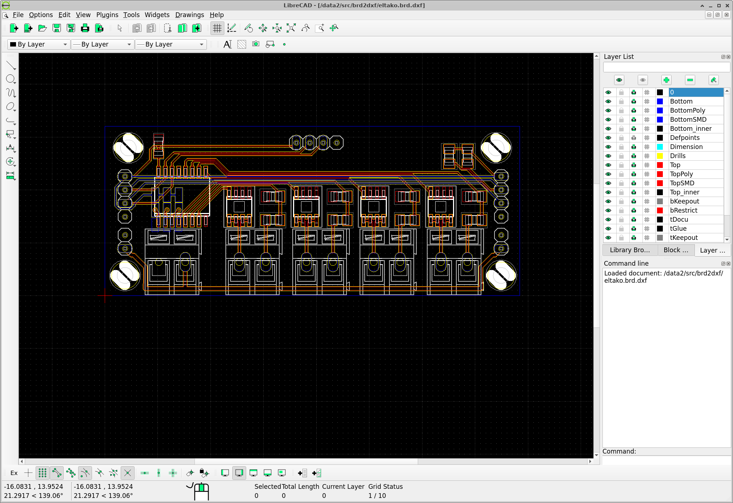Toggle lock on the TopPoly layer
This screenshot has height=503, width=733.
tap(621, 174)
